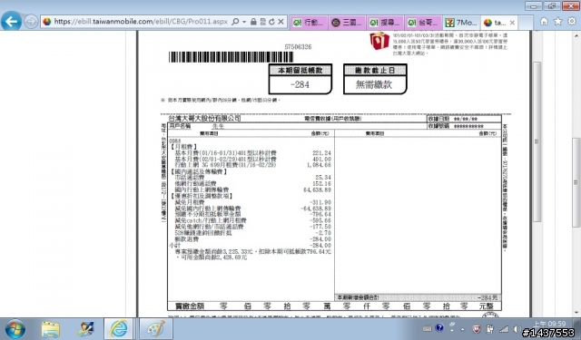Go to the browser home page
This screenshot has height=340, width=581.
pyautogui.click(x=544, y=22)
